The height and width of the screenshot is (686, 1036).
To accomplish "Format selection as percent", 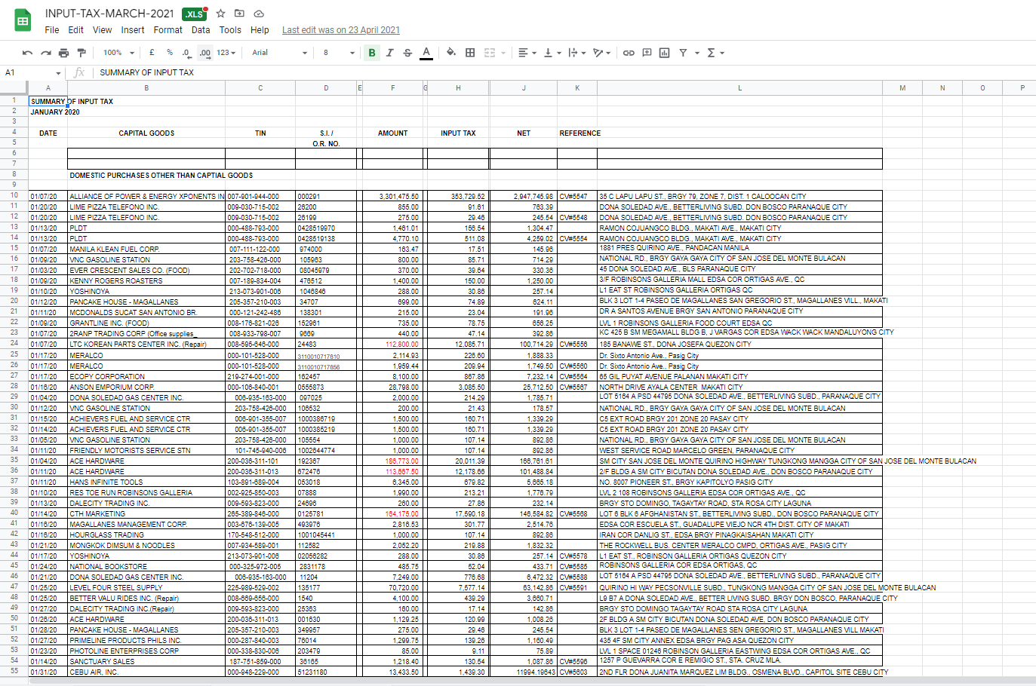I will [x=170, y=53].
